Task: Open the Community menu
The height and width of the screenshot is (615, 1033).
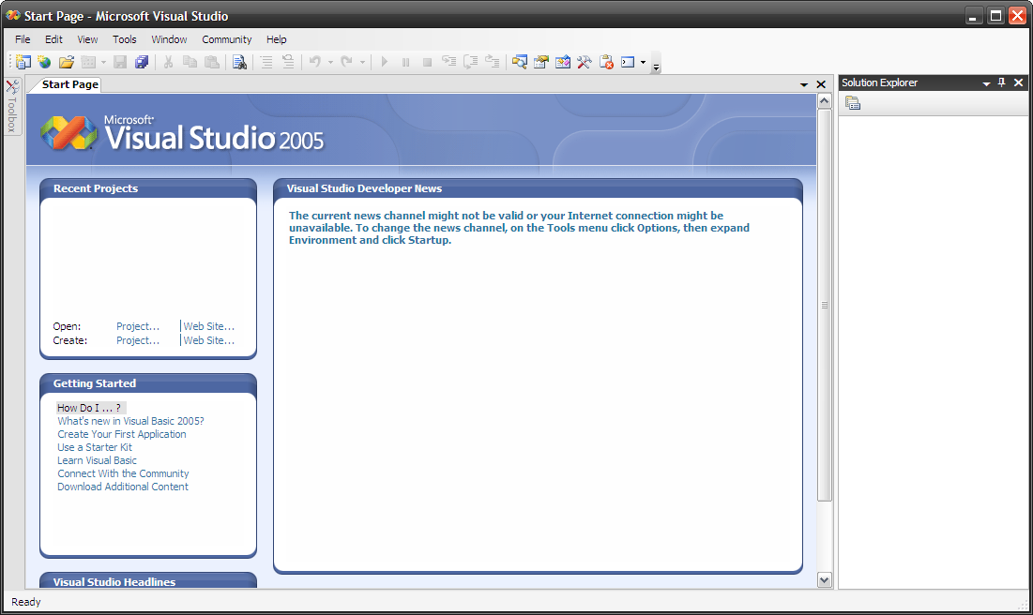Action: [x=226, y=39]
